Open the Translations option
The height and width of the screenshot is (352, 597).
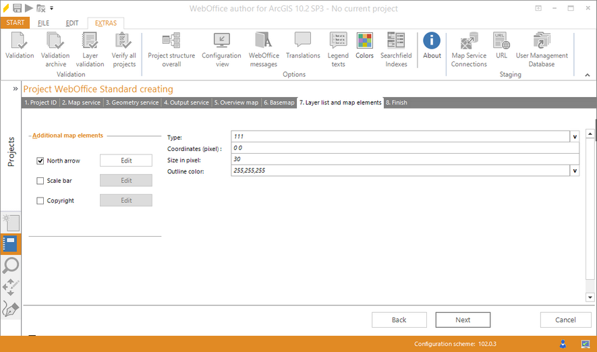tap(303, 46)
